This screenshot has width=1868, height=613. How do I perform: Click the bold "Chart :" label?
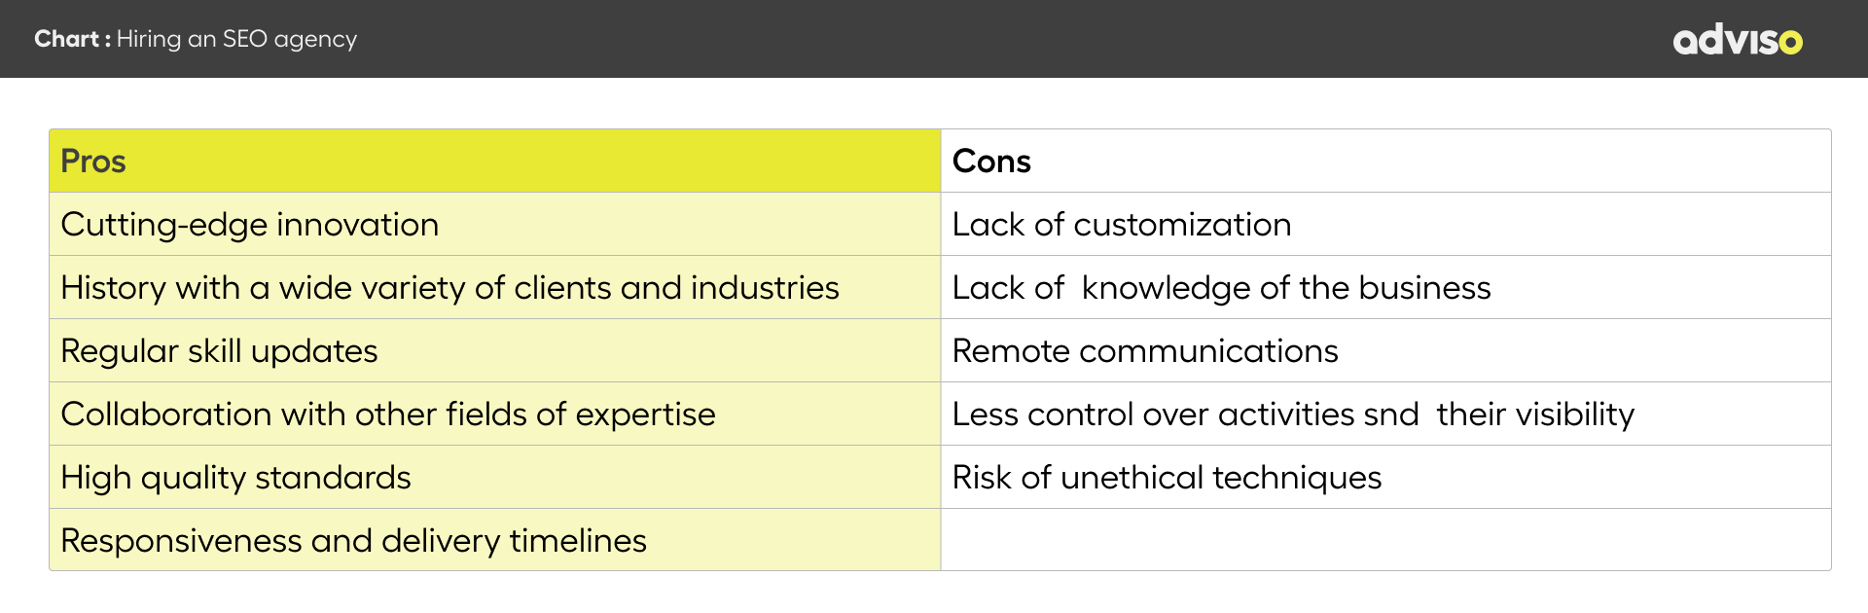(x=72, y=39)
